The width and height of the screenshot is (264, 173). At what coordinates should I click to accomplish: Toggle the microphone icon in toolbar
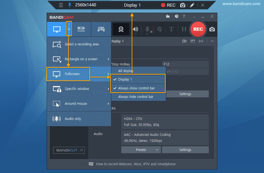[148, 29]
